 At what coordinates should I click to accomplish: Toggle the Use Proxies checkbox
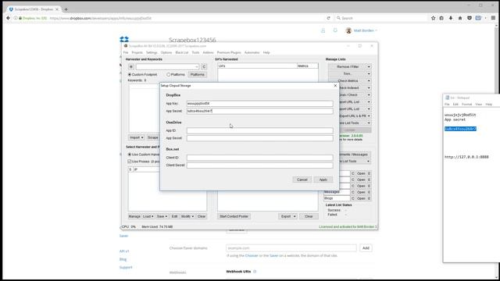point(130,162)
